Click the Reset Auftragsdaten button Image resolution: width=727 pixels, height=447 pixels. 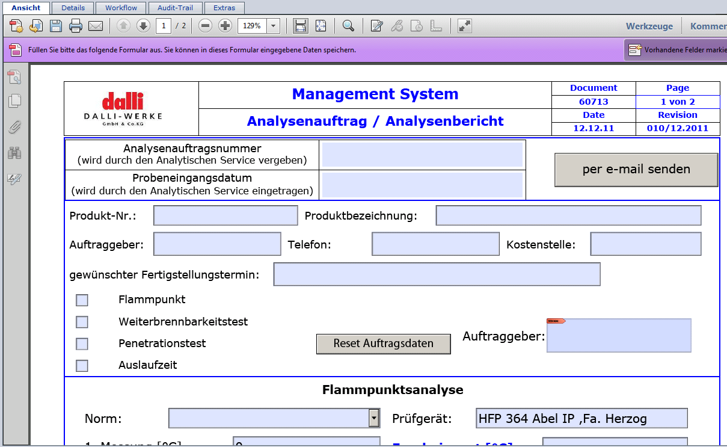tap(384, 344)
